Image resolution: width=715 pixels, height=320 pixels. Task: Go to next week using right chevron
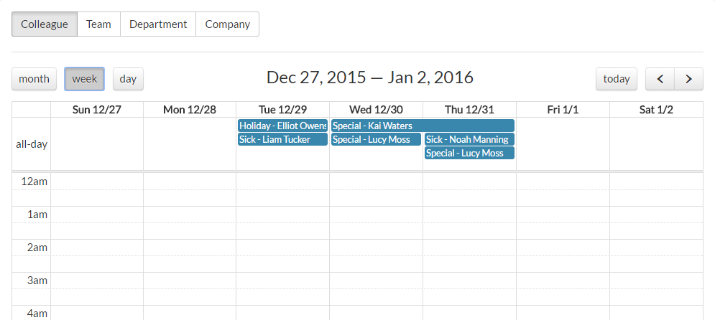click(x=688, y=79)
